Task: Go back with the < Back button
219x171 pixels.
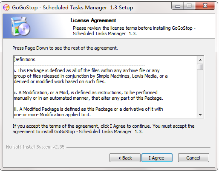Action: click(125, 158)
